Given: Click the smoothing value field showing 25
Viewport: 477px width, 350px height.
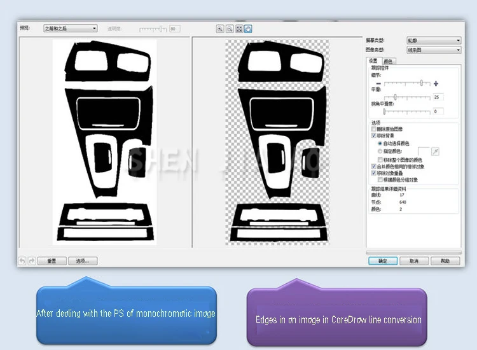Looking at the screenshot, I should click(x=438, y=97).
